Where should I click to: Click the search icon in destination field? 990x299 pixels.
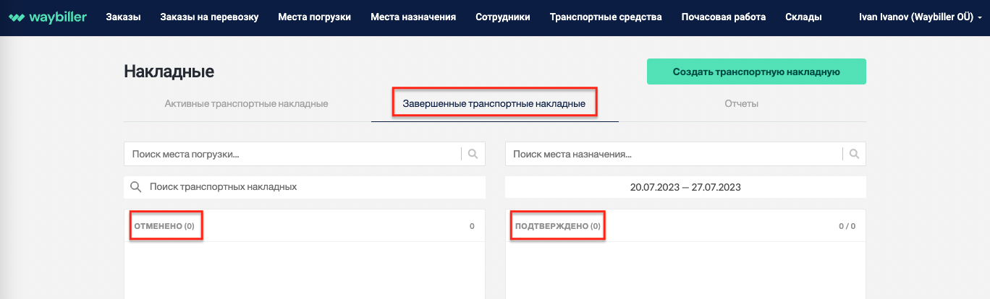coord(855,154)
